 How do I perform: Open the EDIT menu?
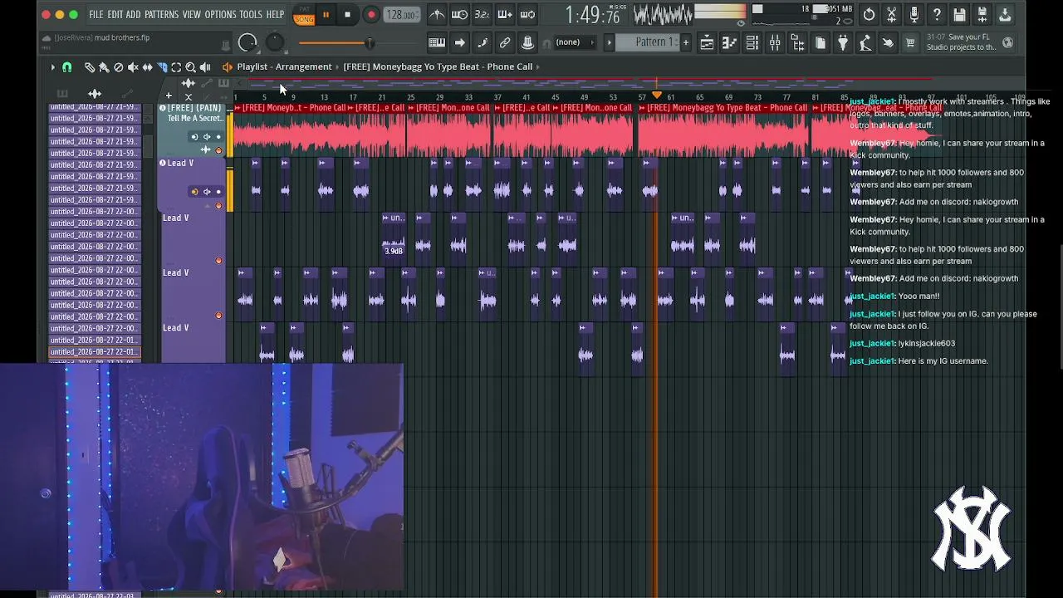(115, 15)
